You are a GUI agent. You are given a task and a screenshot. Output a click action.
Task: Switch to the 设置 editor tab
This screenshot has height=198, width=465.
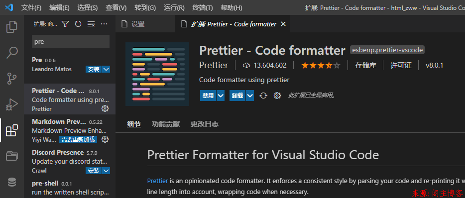click(145, 24)
